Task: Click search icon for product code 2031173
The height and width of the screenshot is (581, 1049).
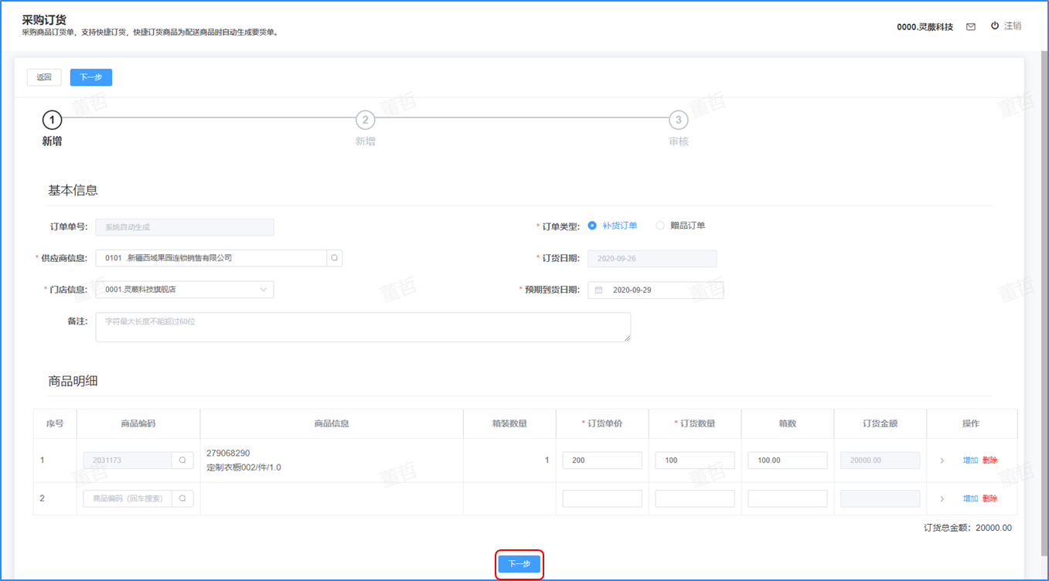Action: tap(182, 460)
